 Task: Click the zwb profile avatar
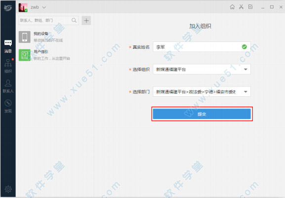tap(23, 7)
